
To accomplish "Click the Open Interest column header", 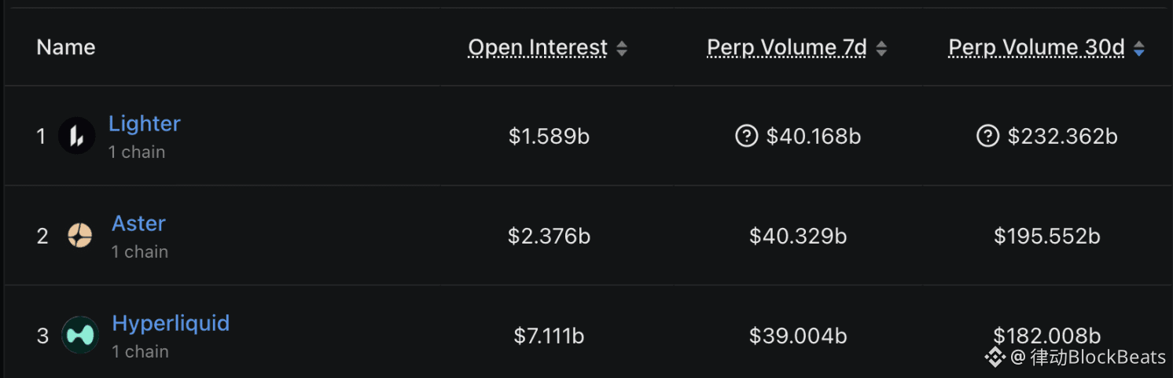I will [x=538, y=48].
